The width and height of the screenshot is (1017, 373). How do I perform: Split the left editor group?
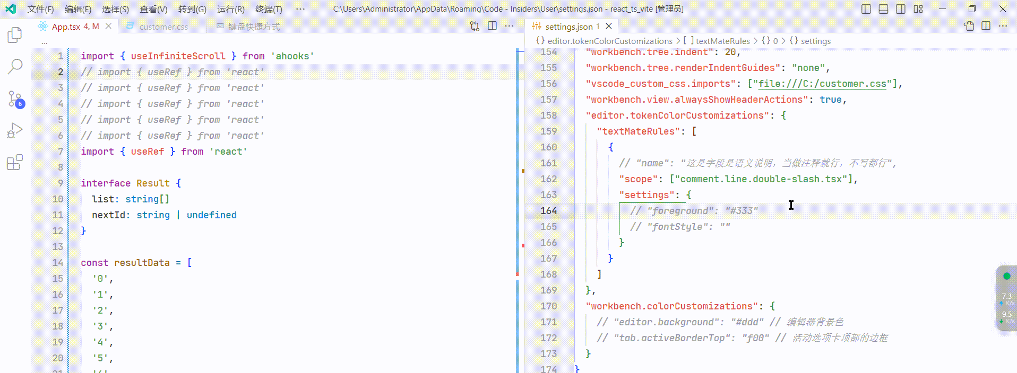click(x=493, y=26)
